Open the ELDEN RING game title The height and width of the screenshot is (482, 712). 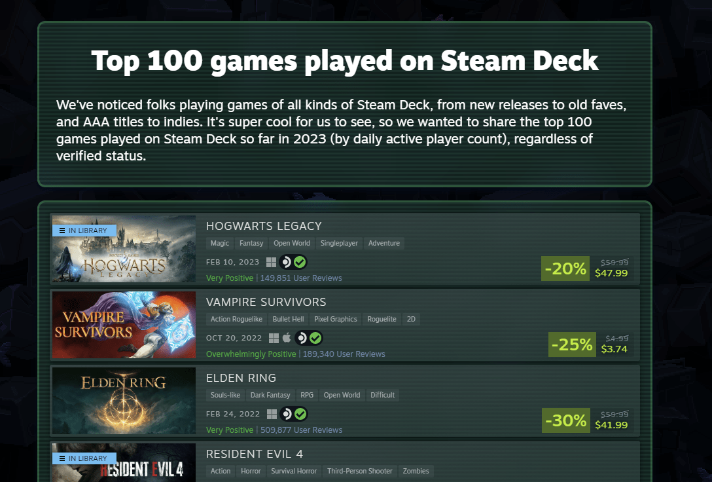(241, 378)
